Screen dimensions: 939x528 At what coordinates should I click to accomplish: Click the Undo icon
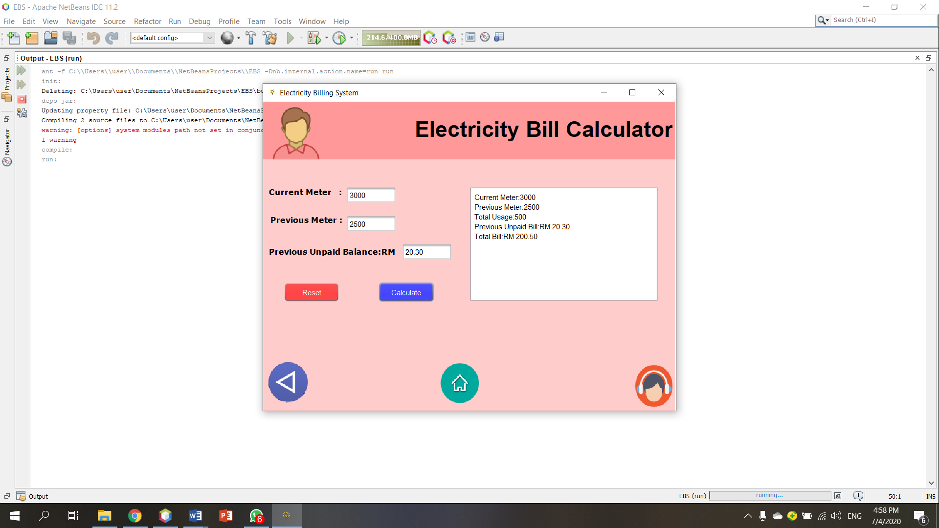click(x=93, y=38)
